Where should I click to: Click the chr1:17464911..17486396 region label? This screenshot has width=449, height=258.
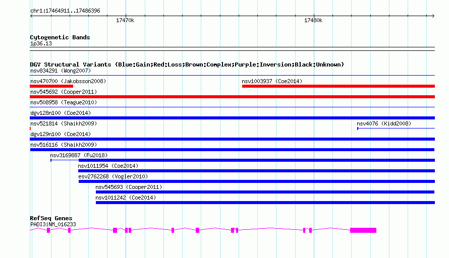(65, 11)
